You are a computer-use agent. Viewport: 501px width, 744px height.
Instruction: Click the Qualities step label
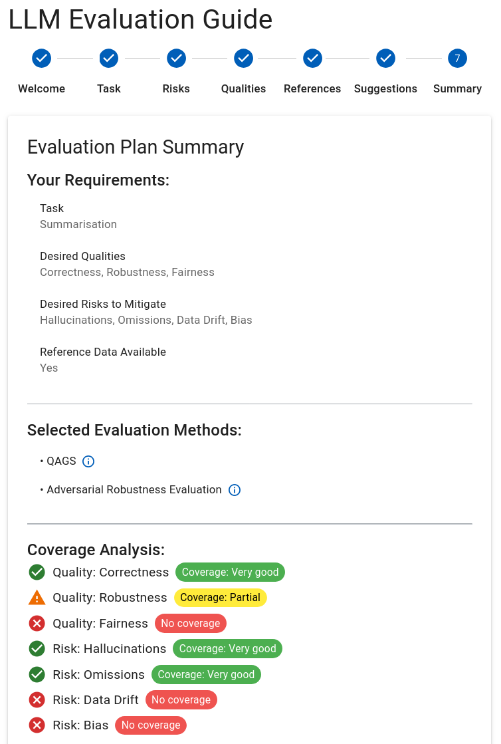[x=244, y=88]
